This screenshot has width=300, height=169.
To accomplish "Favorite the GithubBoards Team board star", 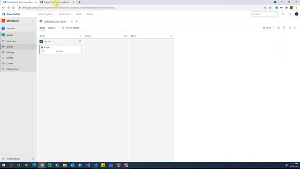I will click(72, 22).
